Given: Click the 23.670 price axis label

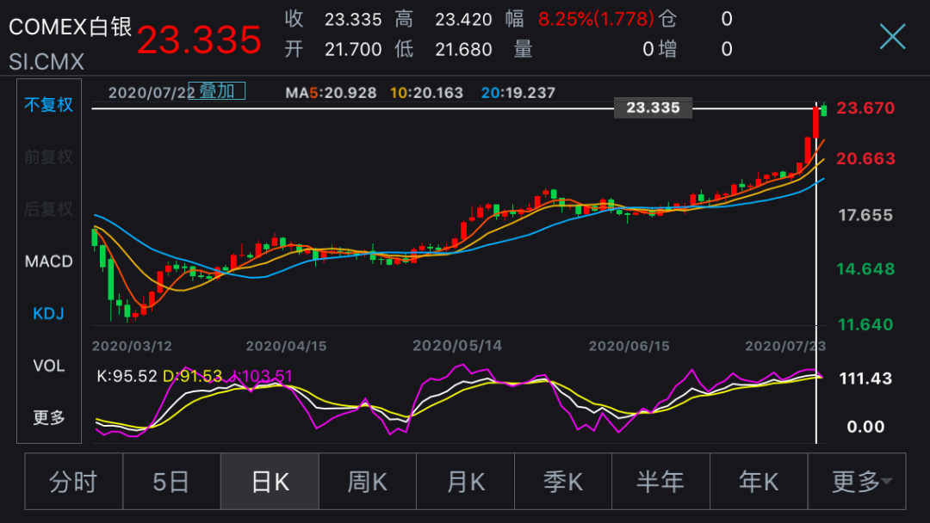Looking at the screenshot, I should pyautogui.click(x=865, y=108).
